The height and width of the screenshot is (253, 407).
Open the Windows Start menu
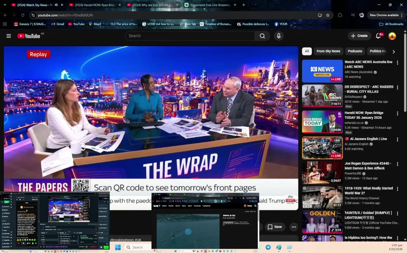118,247
